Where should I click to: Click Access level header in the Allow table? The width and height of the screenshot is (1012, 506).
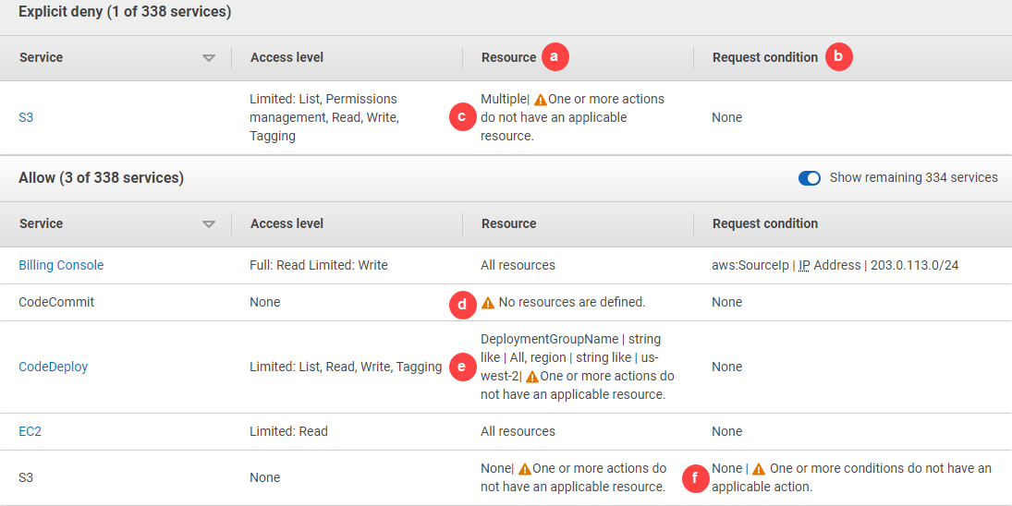pyautogui.click(x=287, y=223)
